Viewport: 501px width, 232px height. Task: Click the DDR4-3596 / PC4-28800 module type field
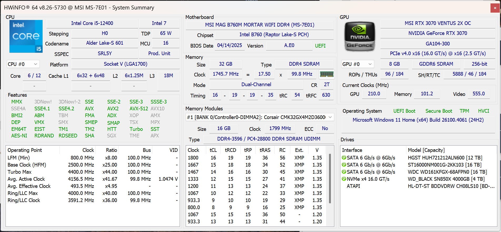[x=269, y=139]
